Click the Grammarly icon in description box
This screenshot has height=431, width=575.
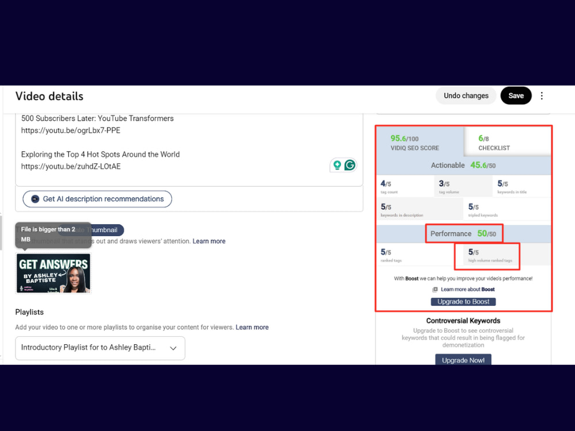pos(350,166)
